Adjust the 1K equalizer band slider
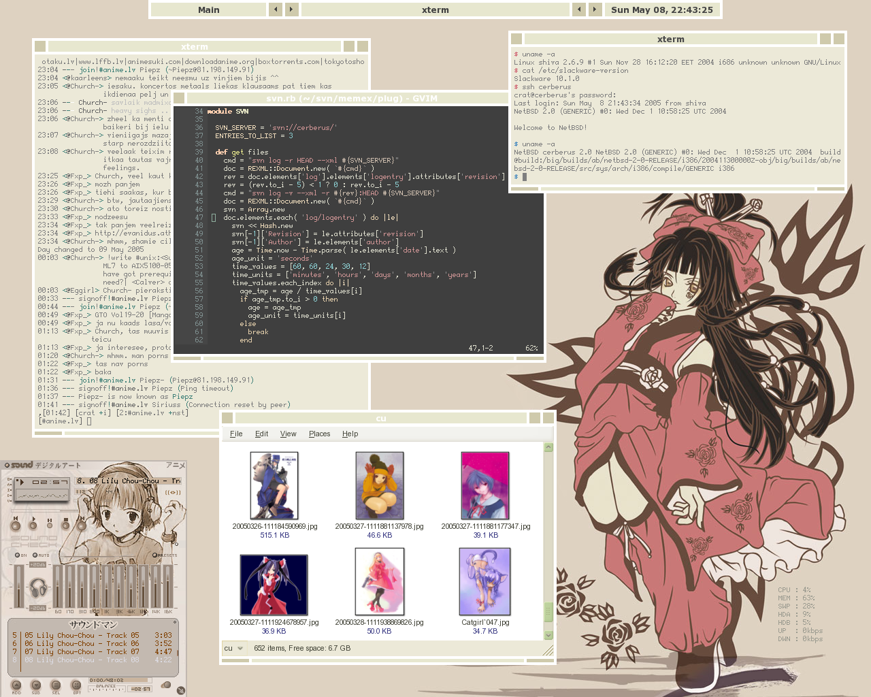The height and width of the screenshot is (697, 871). 106,586
